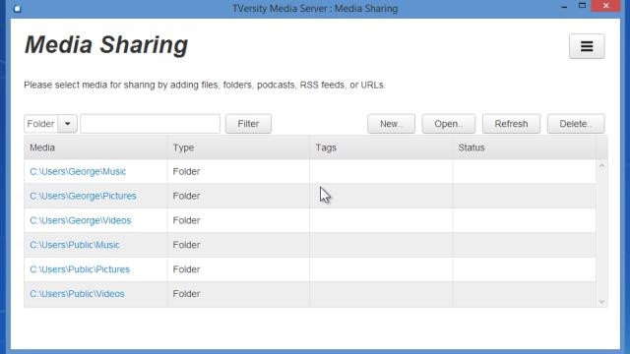Refresh the media list
Screen dimensions: 630x354
511,124
